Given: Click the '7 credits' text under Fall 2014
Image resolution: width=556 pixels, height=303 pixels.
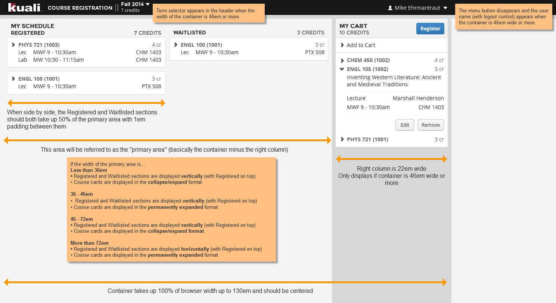Looking at the screenshot, I should point(130,10).
